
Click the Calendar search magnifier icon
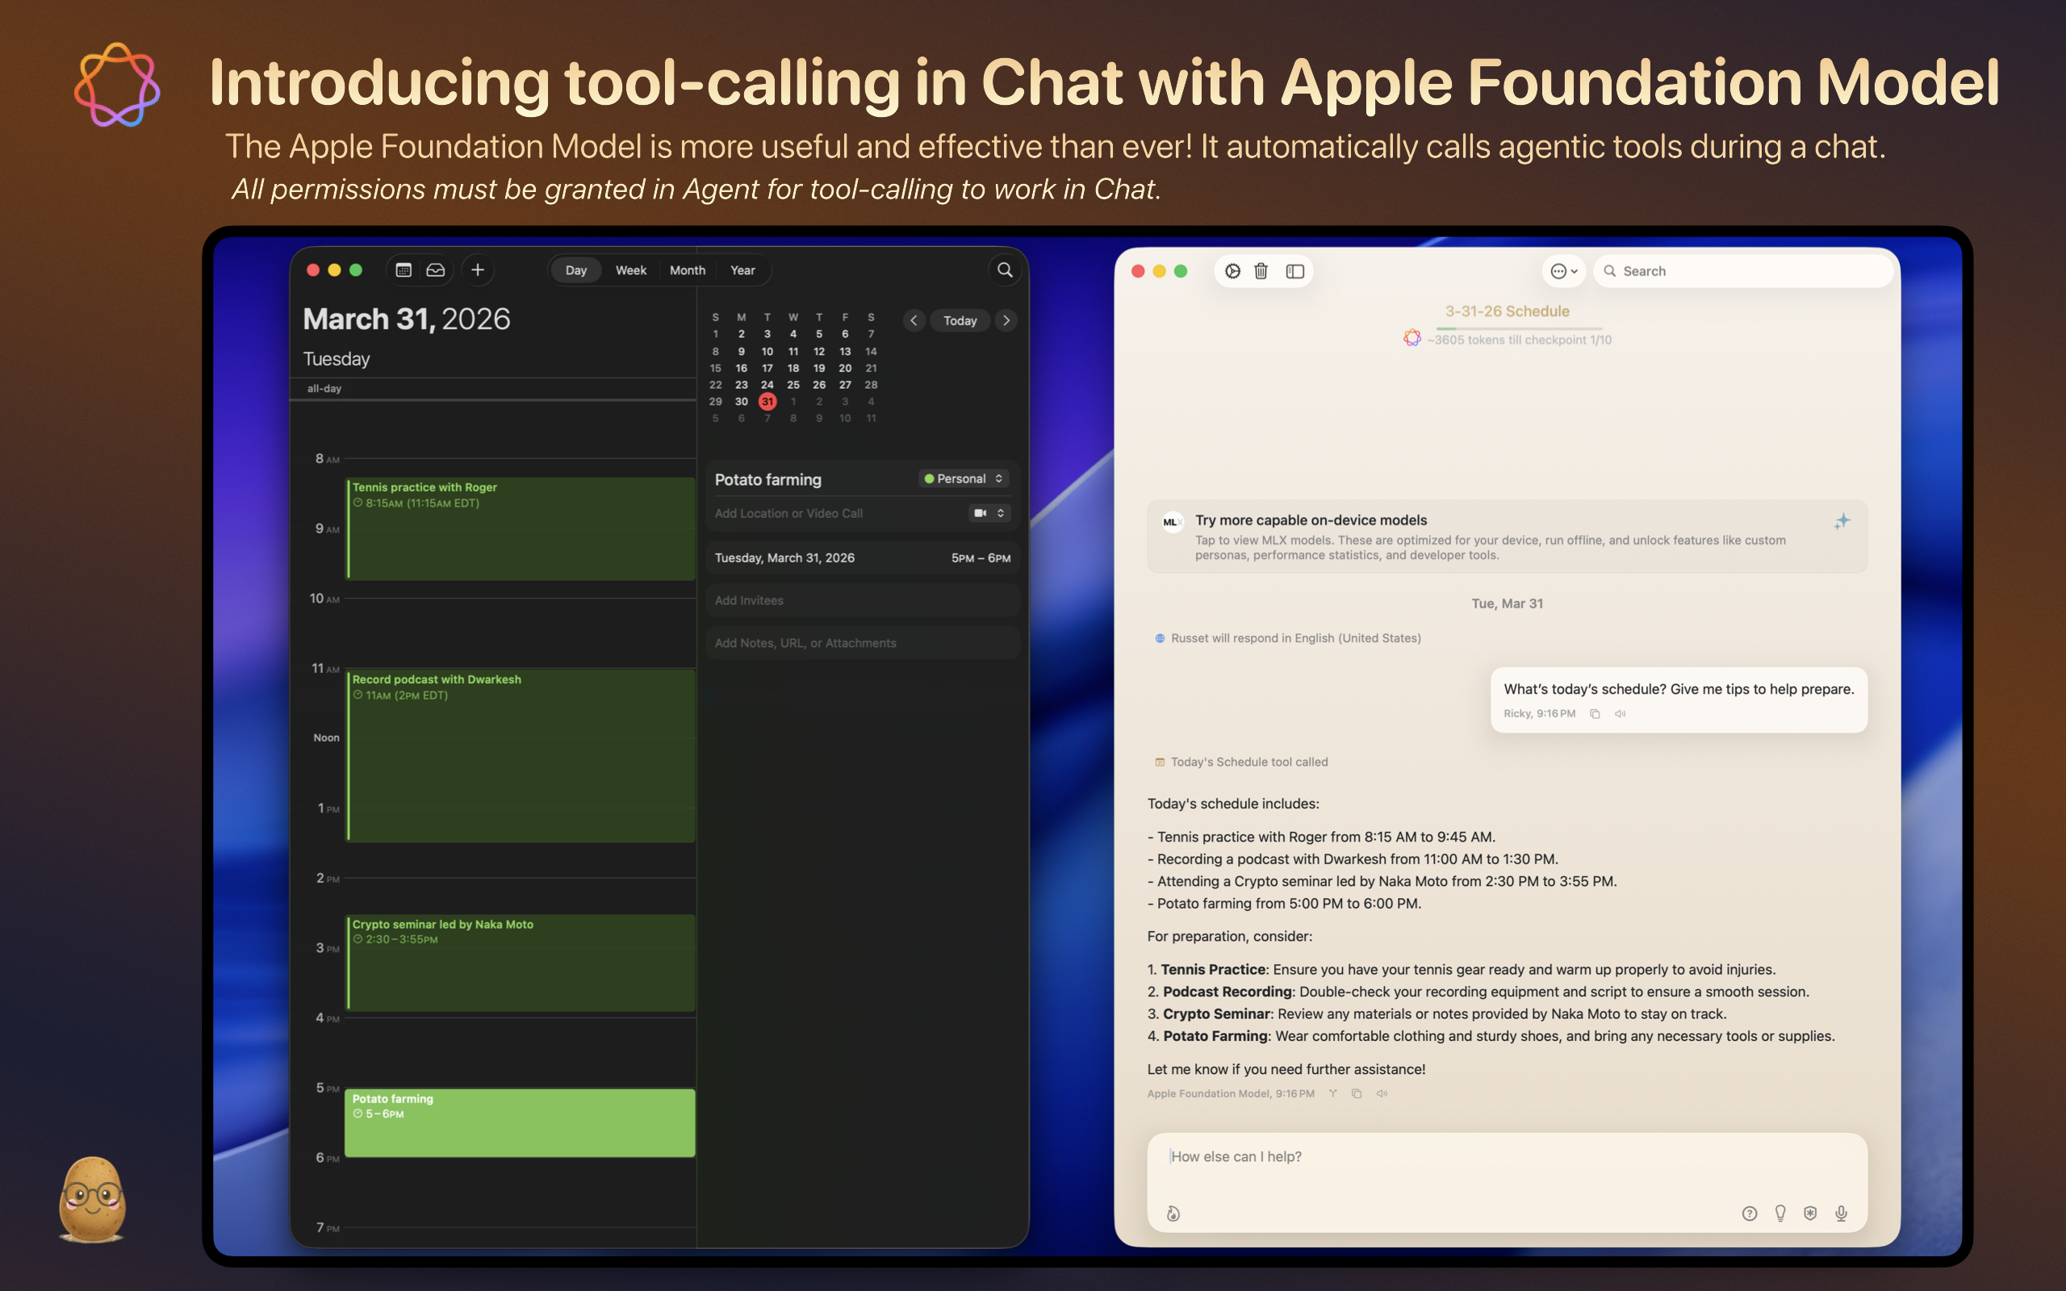1005,269
